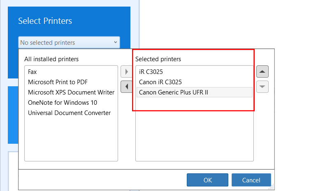Choose Canon iR C3025 printer
The width and height of the screenshot is (325, 191).
[160, 82]
